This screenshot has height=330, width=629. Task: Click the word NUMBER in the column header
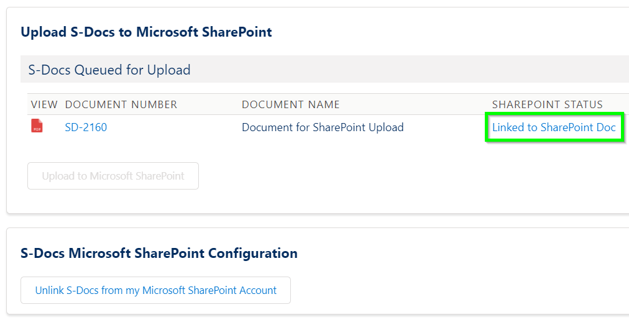[154, 104]
